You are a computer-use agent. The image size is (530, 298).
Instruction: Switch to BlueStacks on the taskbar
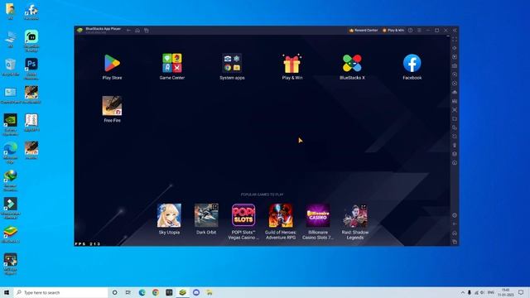182,292
